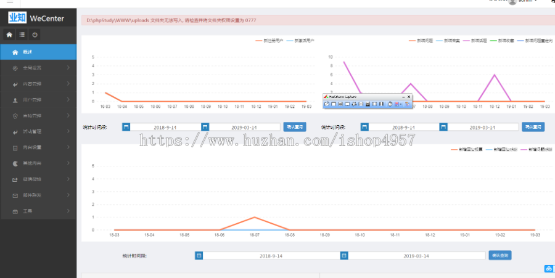Screen dimensions: 555x278
Task: Click bottom chart's 2019-03-14 end date field
Action: (417, 256)
